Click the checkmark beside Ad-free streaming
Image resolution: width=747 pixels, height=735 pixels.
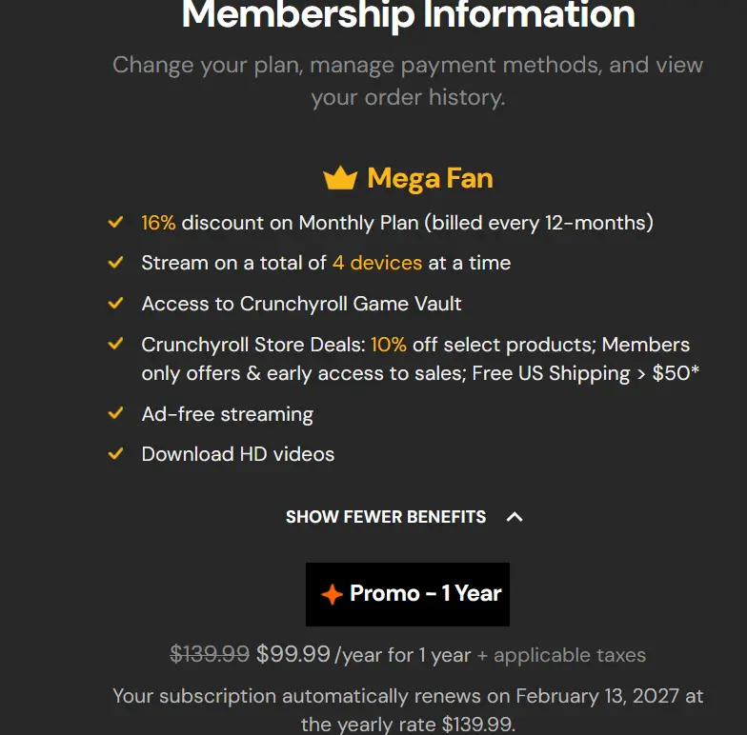pos(116,413)
